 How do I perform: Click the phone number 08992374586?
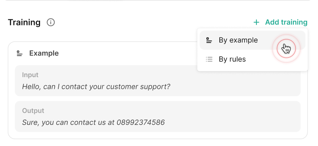141,122
